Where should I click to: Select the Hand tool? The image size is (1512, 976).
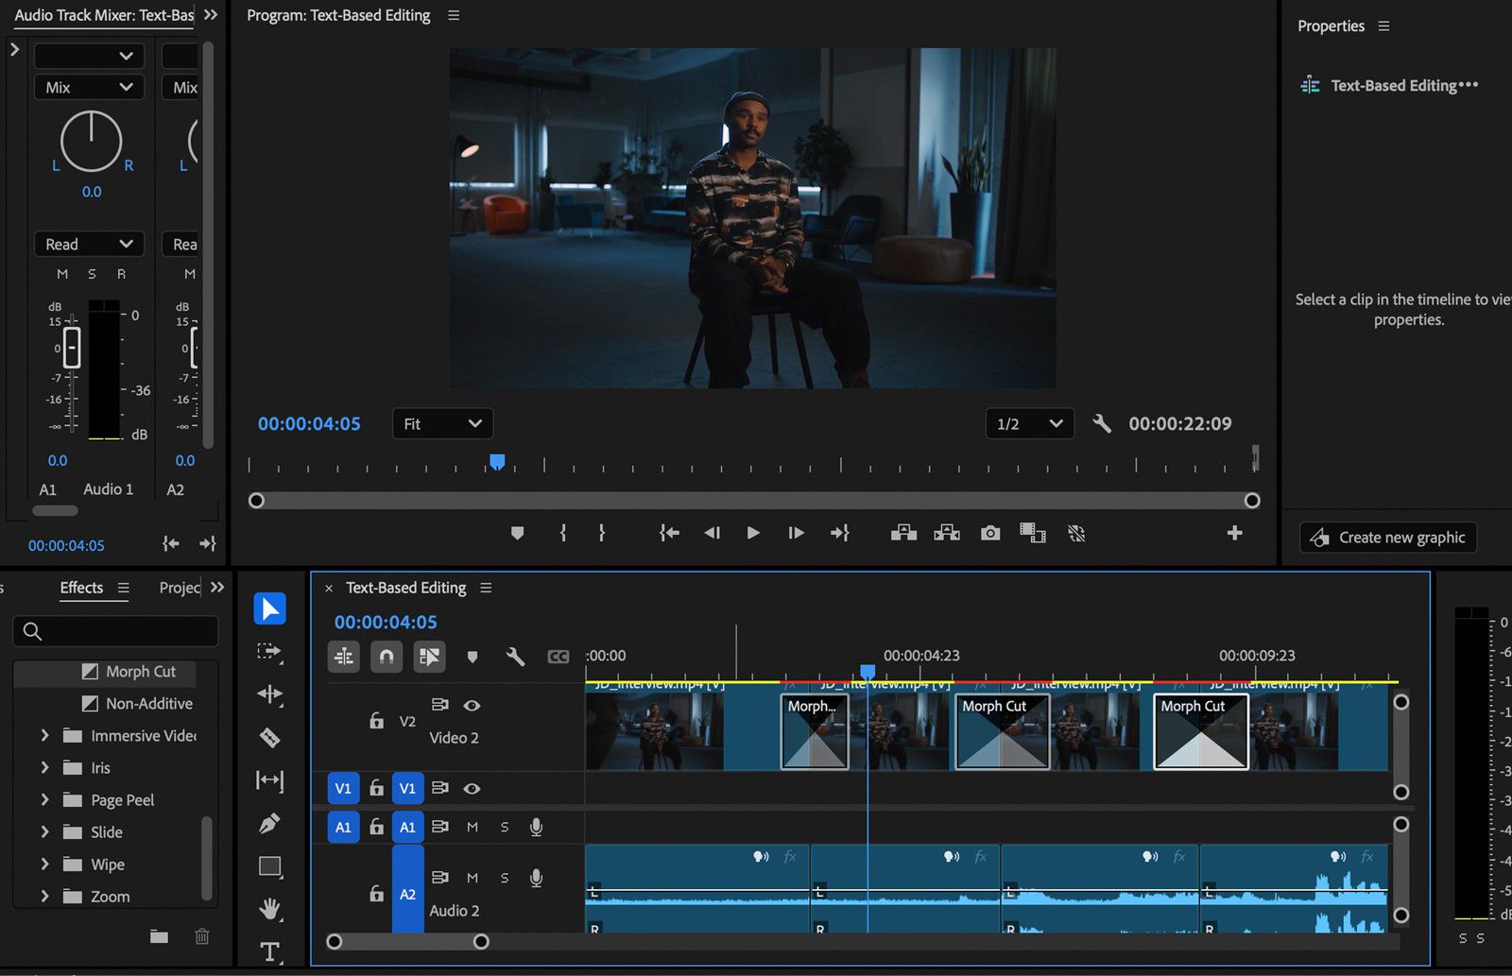click(x=269, y=909)
